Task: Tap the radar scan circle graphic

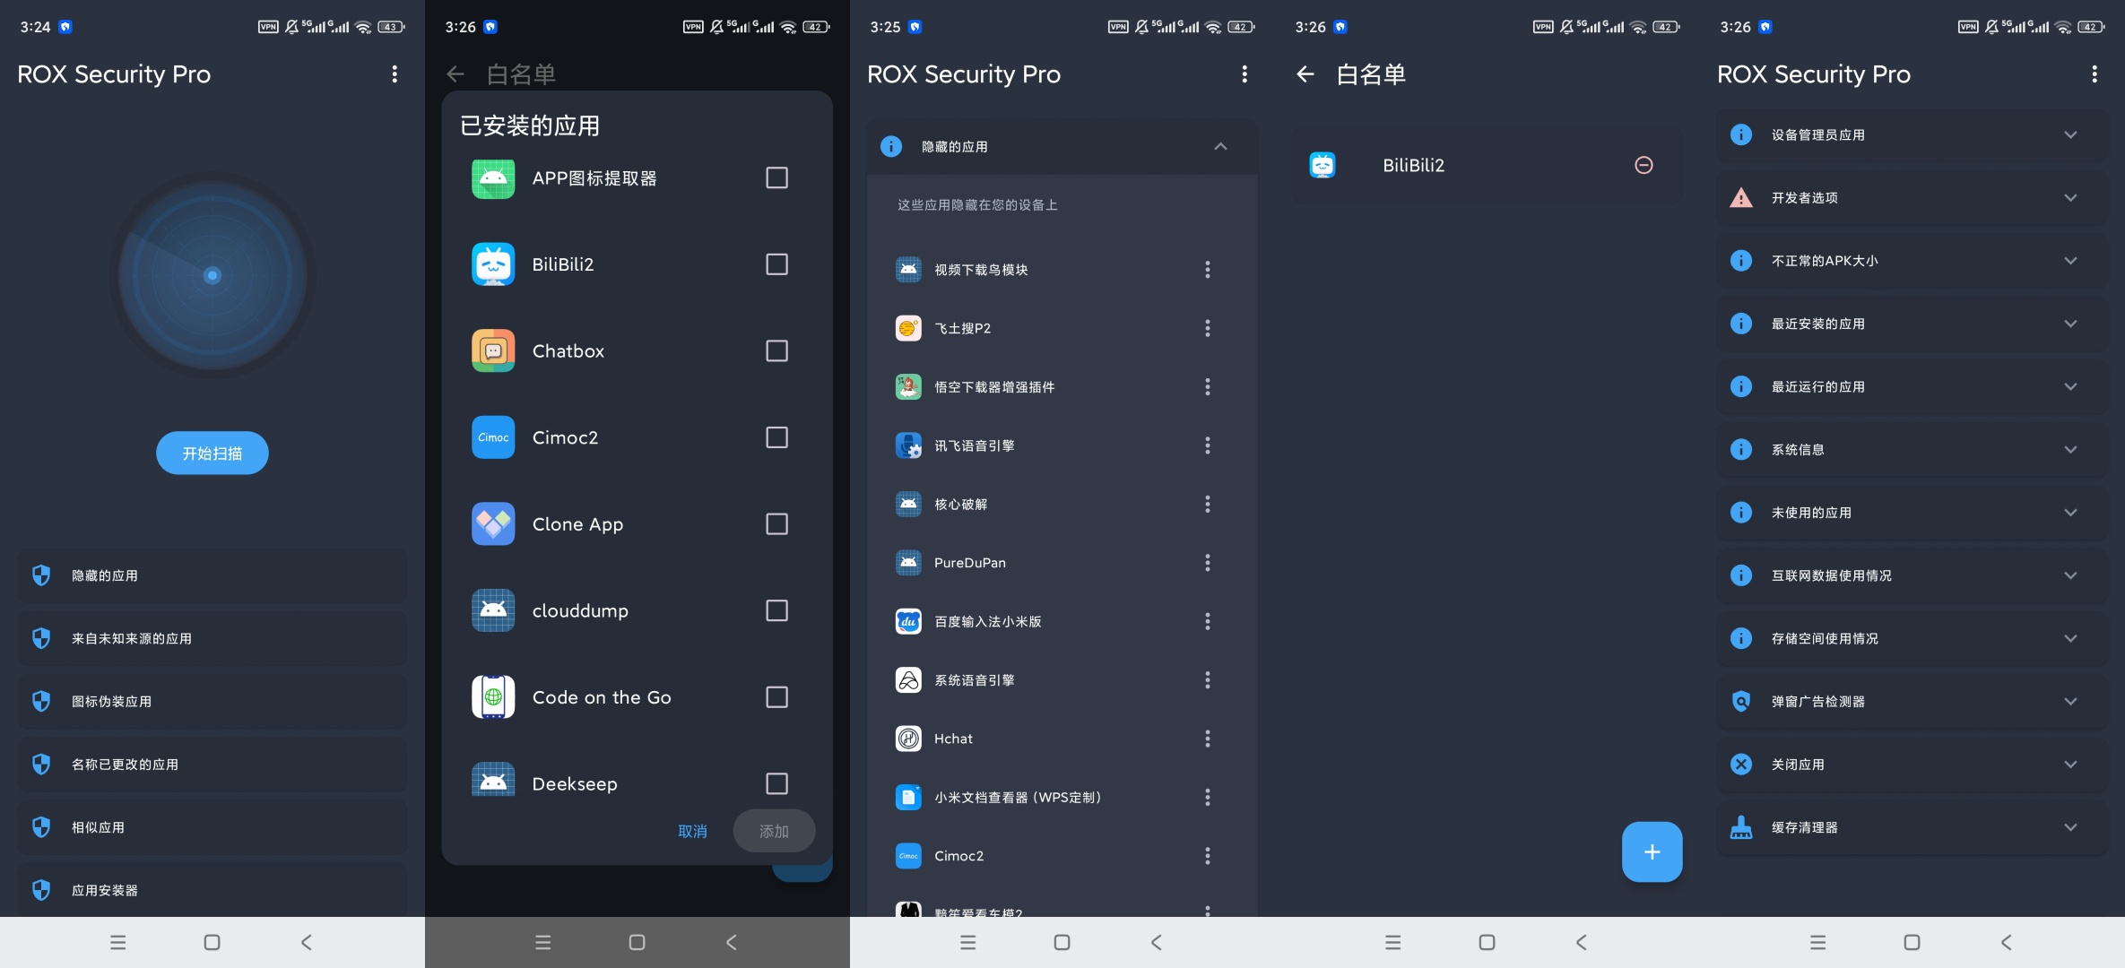Action: click(x=212, y=275)
